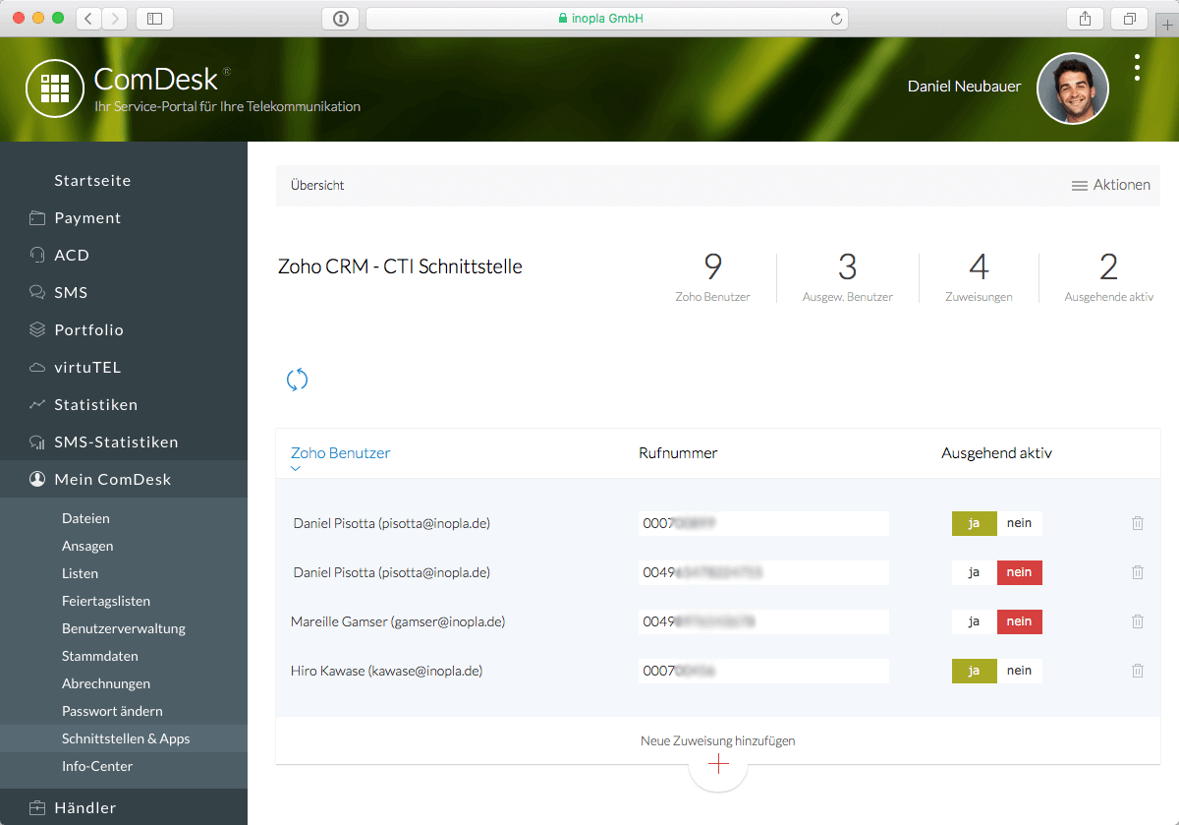The height and width of the screenshot is (825, 1179).
Task: Click the Daniel Neubauer user name
Action: pyautogui.click(x=964, y=87)
